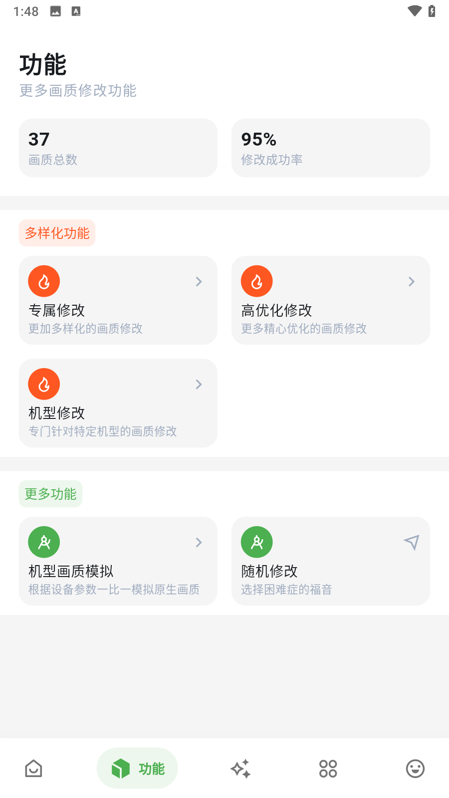Viewport: 449px width, 798px height.
Task: Tap the flame icon on 高优化修改 card
Action: (257, 281)
